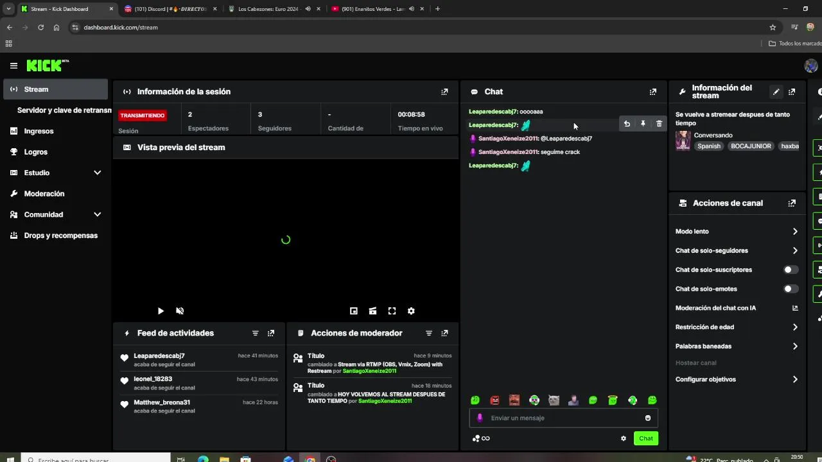The width and height of the screenshot is (822, 462).
Task: Delete the hovered chat message
Action: tap(659, 124)
